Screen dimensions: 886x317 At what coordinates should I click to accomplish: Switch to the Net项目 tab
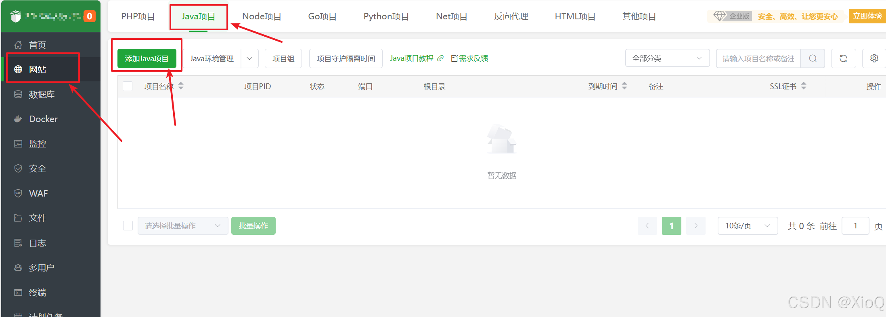point(451,17)
